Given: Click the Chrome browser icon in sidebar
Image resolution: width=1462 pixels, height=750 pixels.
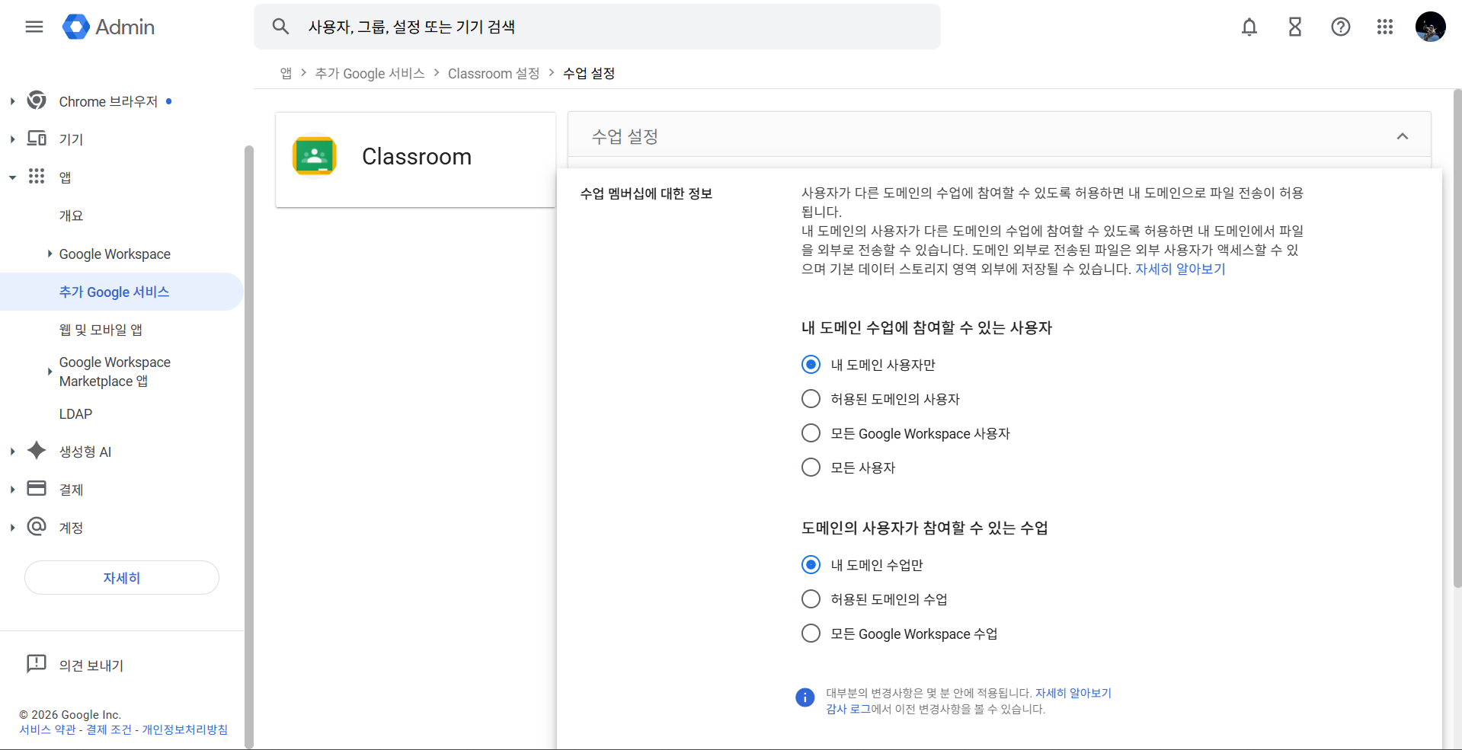Looking at the screenshot, I should pos(37,101).
